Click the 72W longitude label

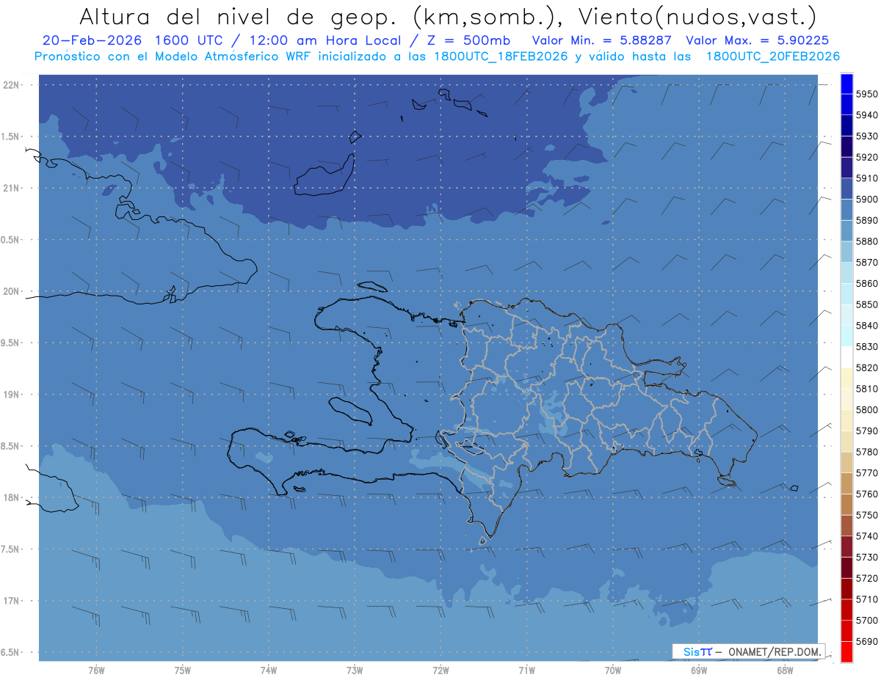click(x=440, y=670)
